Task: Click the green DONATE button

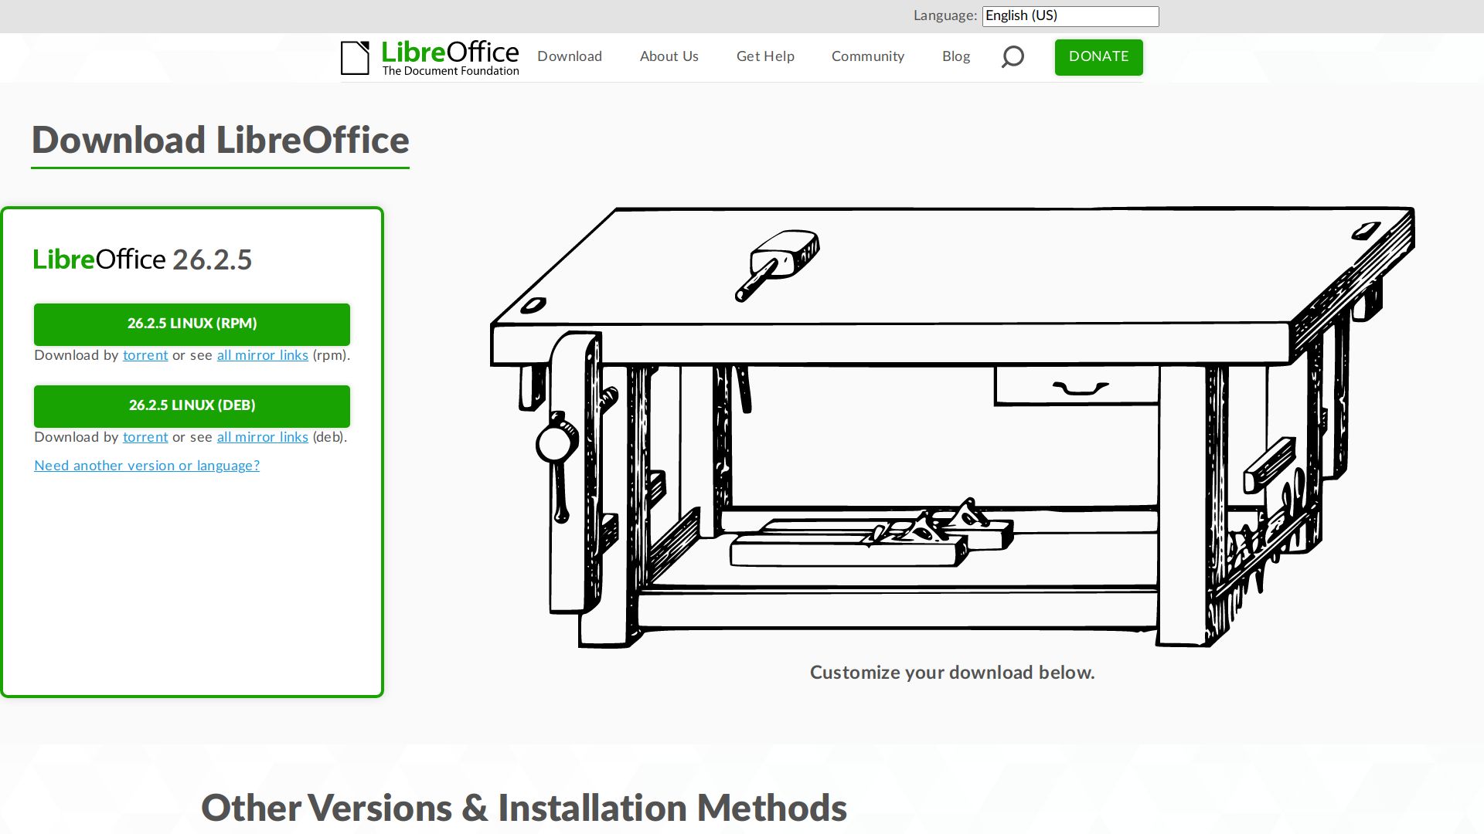Action: click(1098, 57)
